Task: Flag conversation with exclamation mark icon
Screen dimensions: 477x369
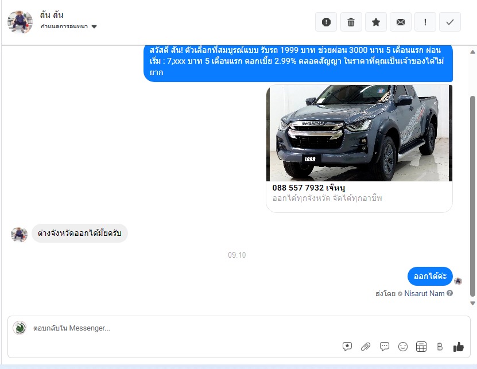Action: click(425, 22)
